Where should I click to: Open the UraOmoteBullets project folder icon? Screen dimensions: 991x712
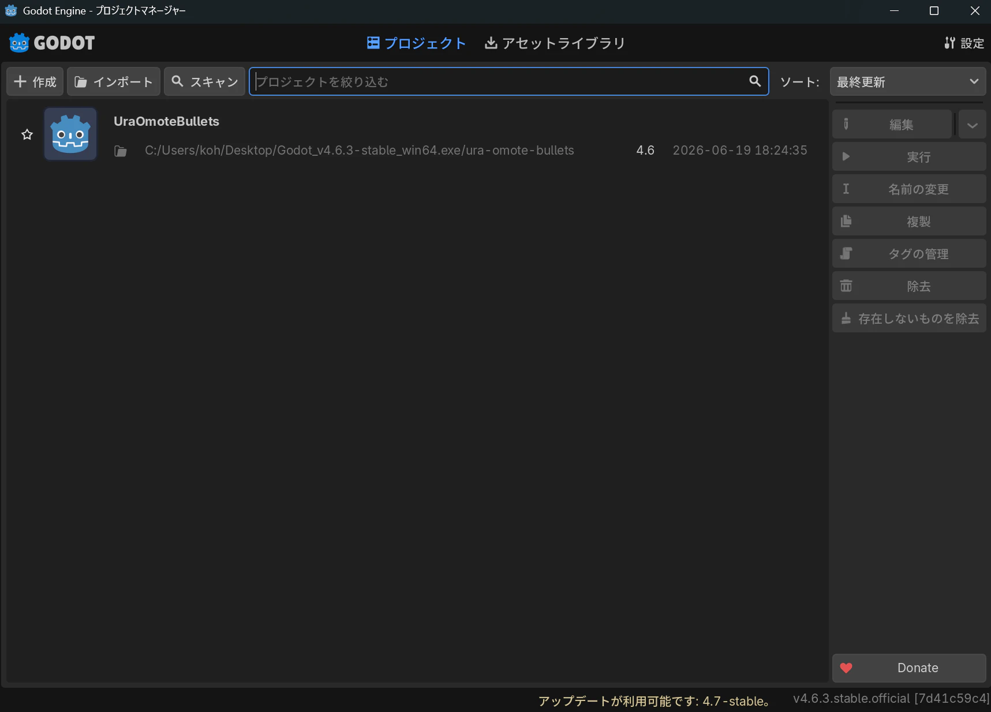(121, 151)
